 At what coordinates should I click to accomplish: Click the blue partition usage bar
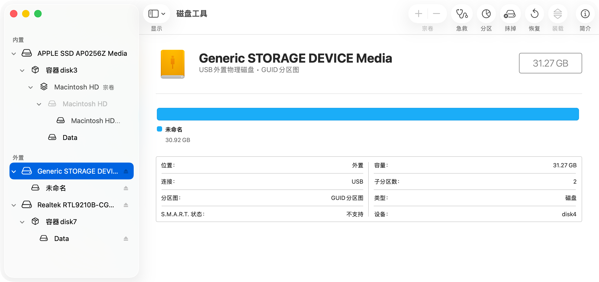click(368, 114)
